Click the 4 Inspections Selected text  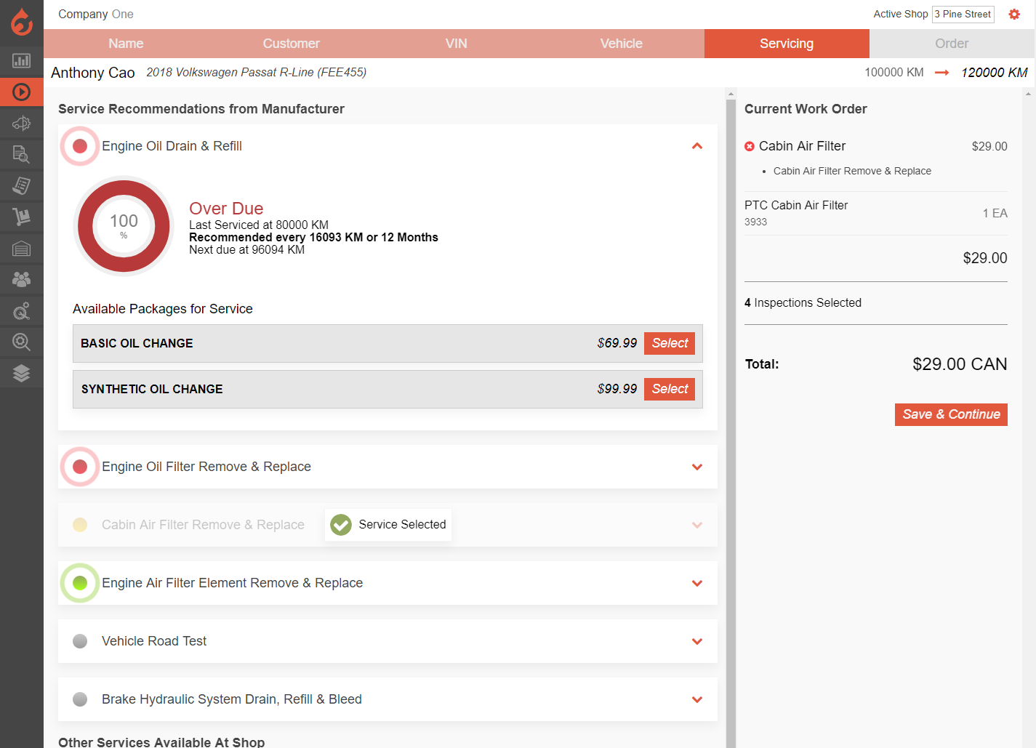(x=803, y=302)
